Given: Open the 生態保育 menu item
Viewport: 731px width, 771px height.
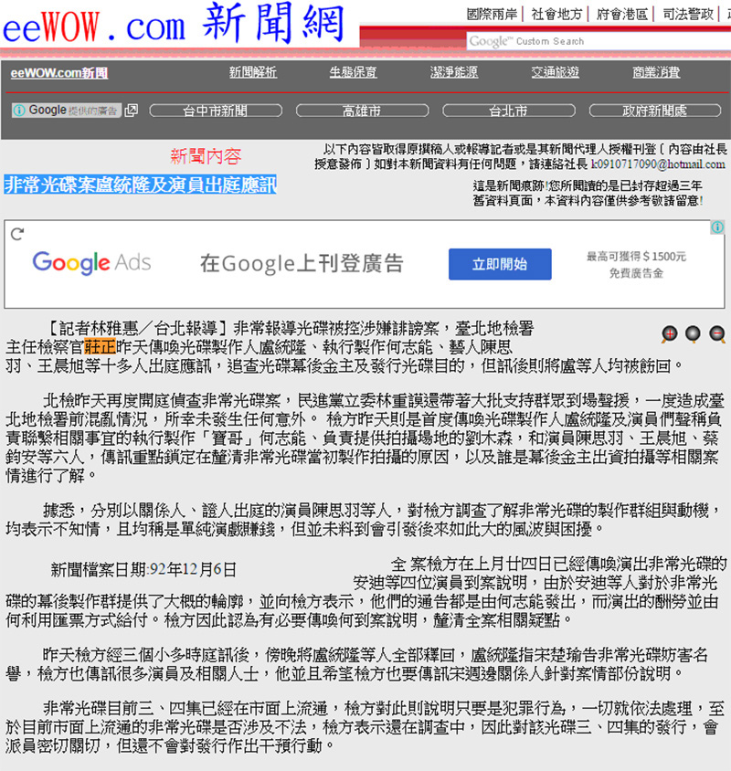Looking at the screenshot, I should coord(354,73).
